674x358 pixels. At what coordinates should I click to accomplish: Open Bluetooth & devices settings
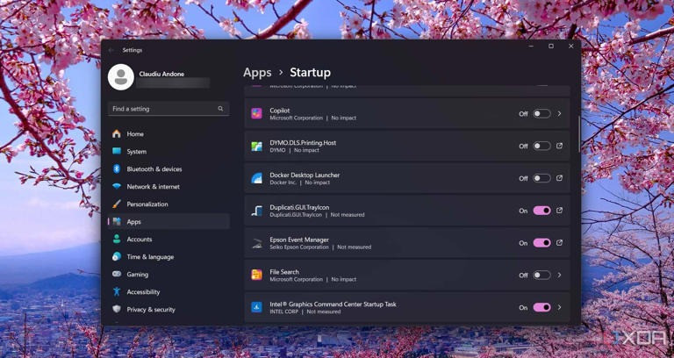[x=154, y=169]
